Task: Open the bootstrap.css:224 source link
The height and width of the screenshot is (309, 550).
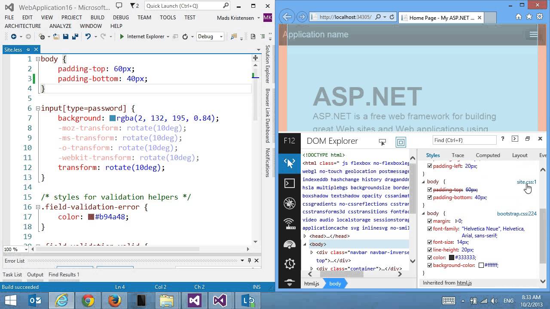Action: 517,213
